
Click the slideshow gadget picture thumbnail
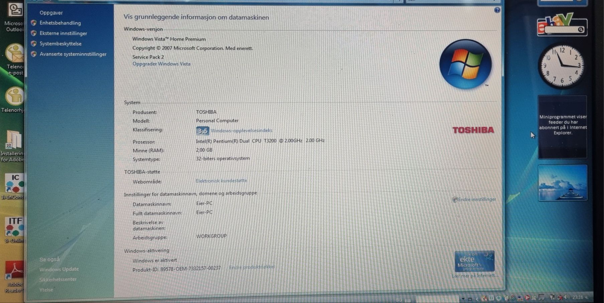(x=563, y=183)
